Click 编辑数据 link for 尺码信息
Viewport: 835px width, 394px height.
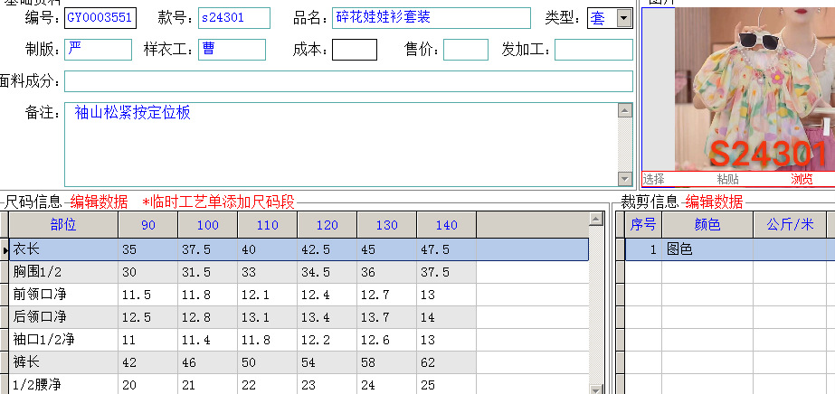coord(99,202)
